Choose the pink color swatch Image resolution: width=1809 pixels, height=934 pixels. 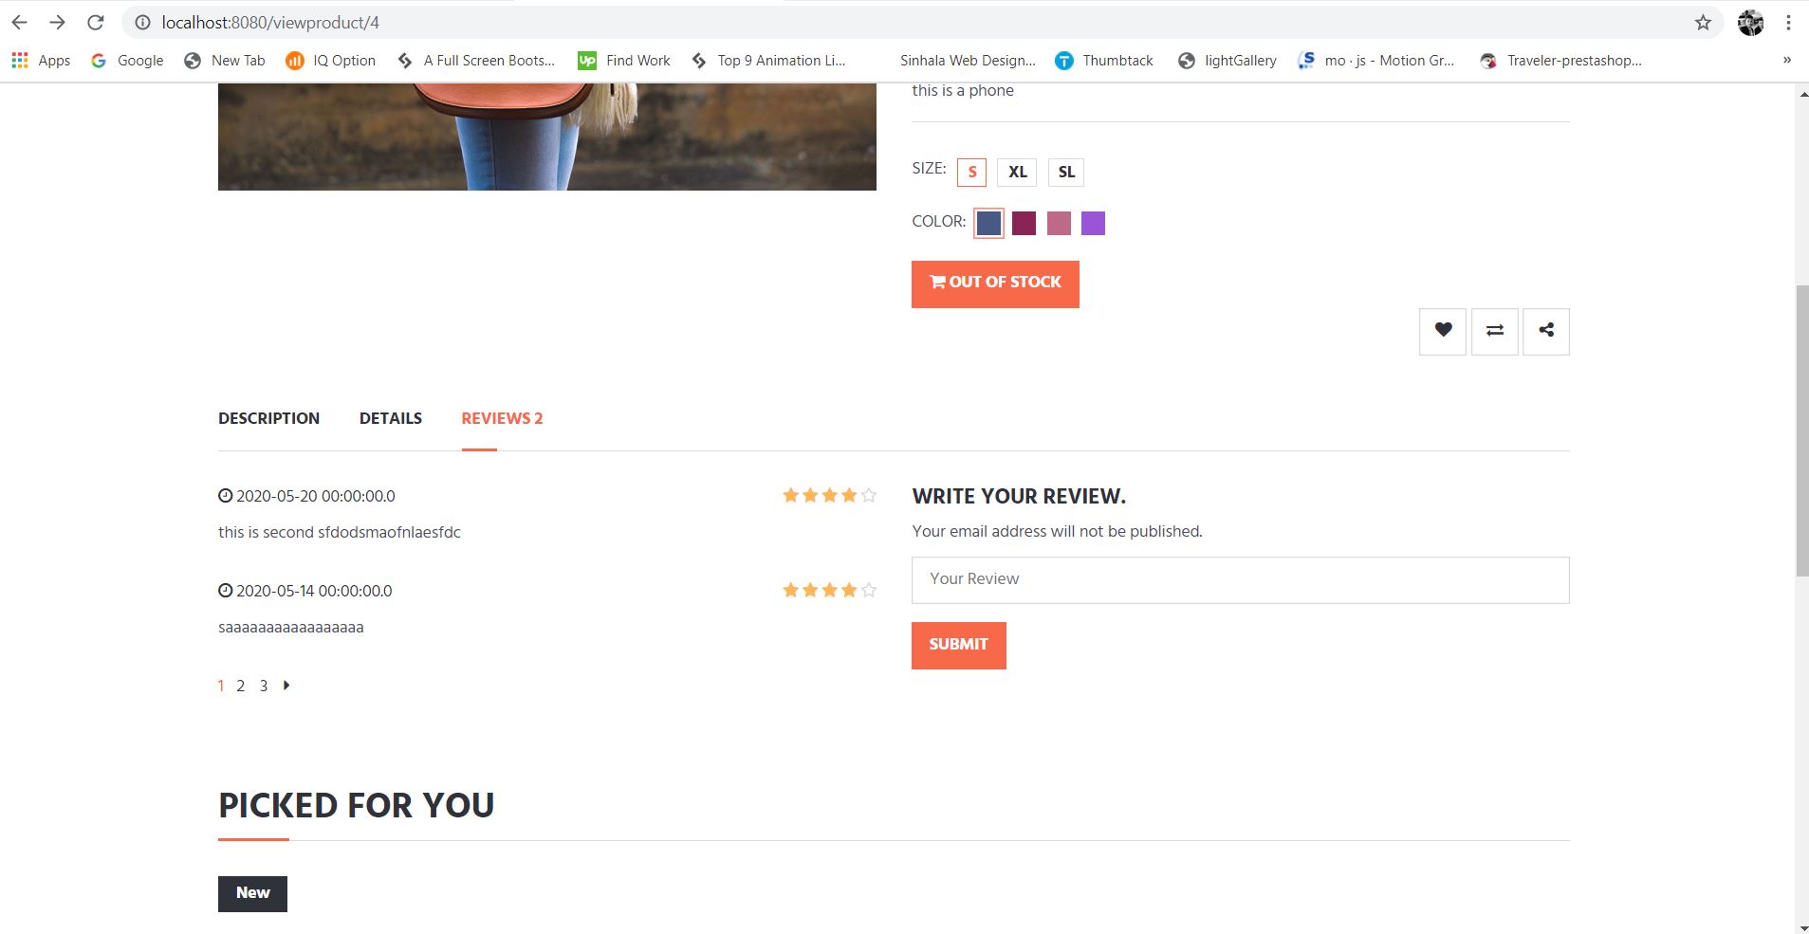[x=1059, y=224]
